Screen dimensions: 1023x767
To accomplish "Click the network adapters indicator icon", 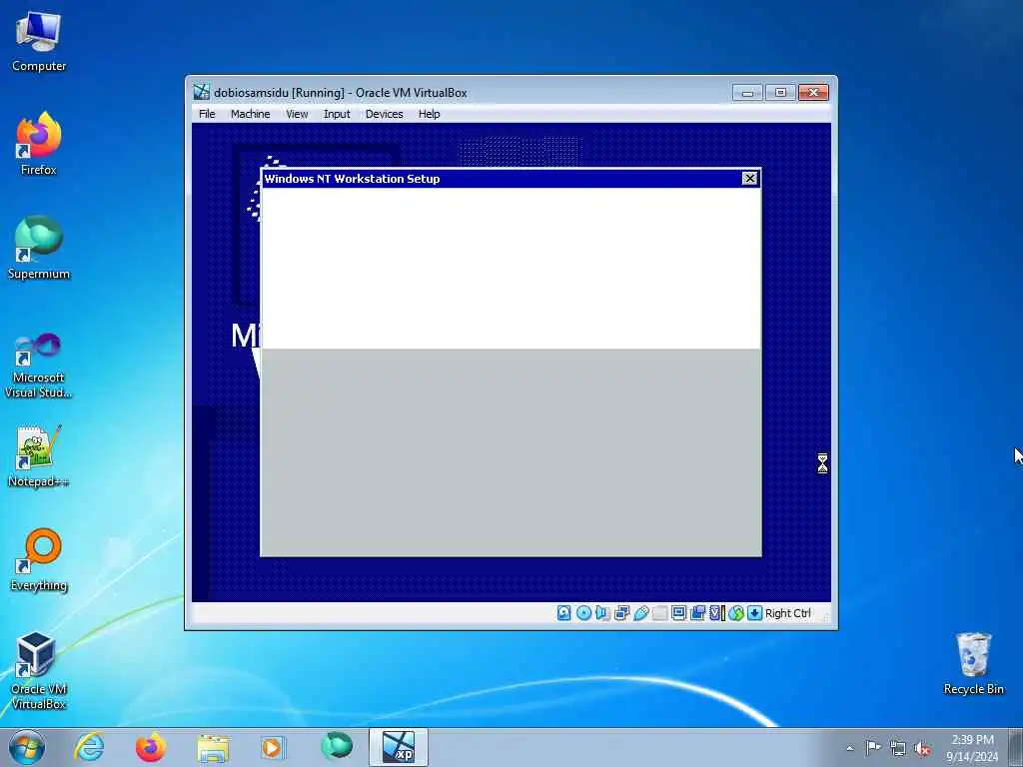I will click(x=621, y=613).
